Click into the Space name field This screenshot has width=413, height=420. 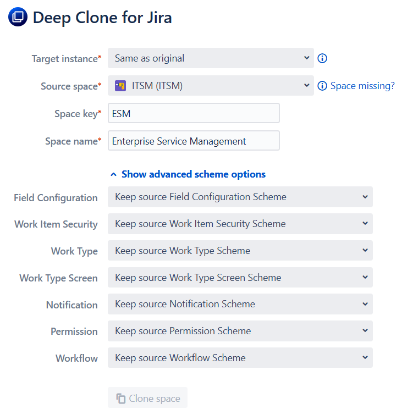[x=194, y=141]
